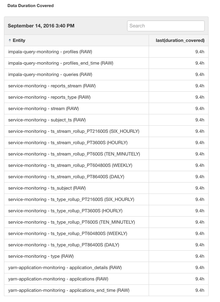Select the ts_type_rollup_PT3600S (HOURLY) row
The image size is (220, 302).
coord(106,211)
